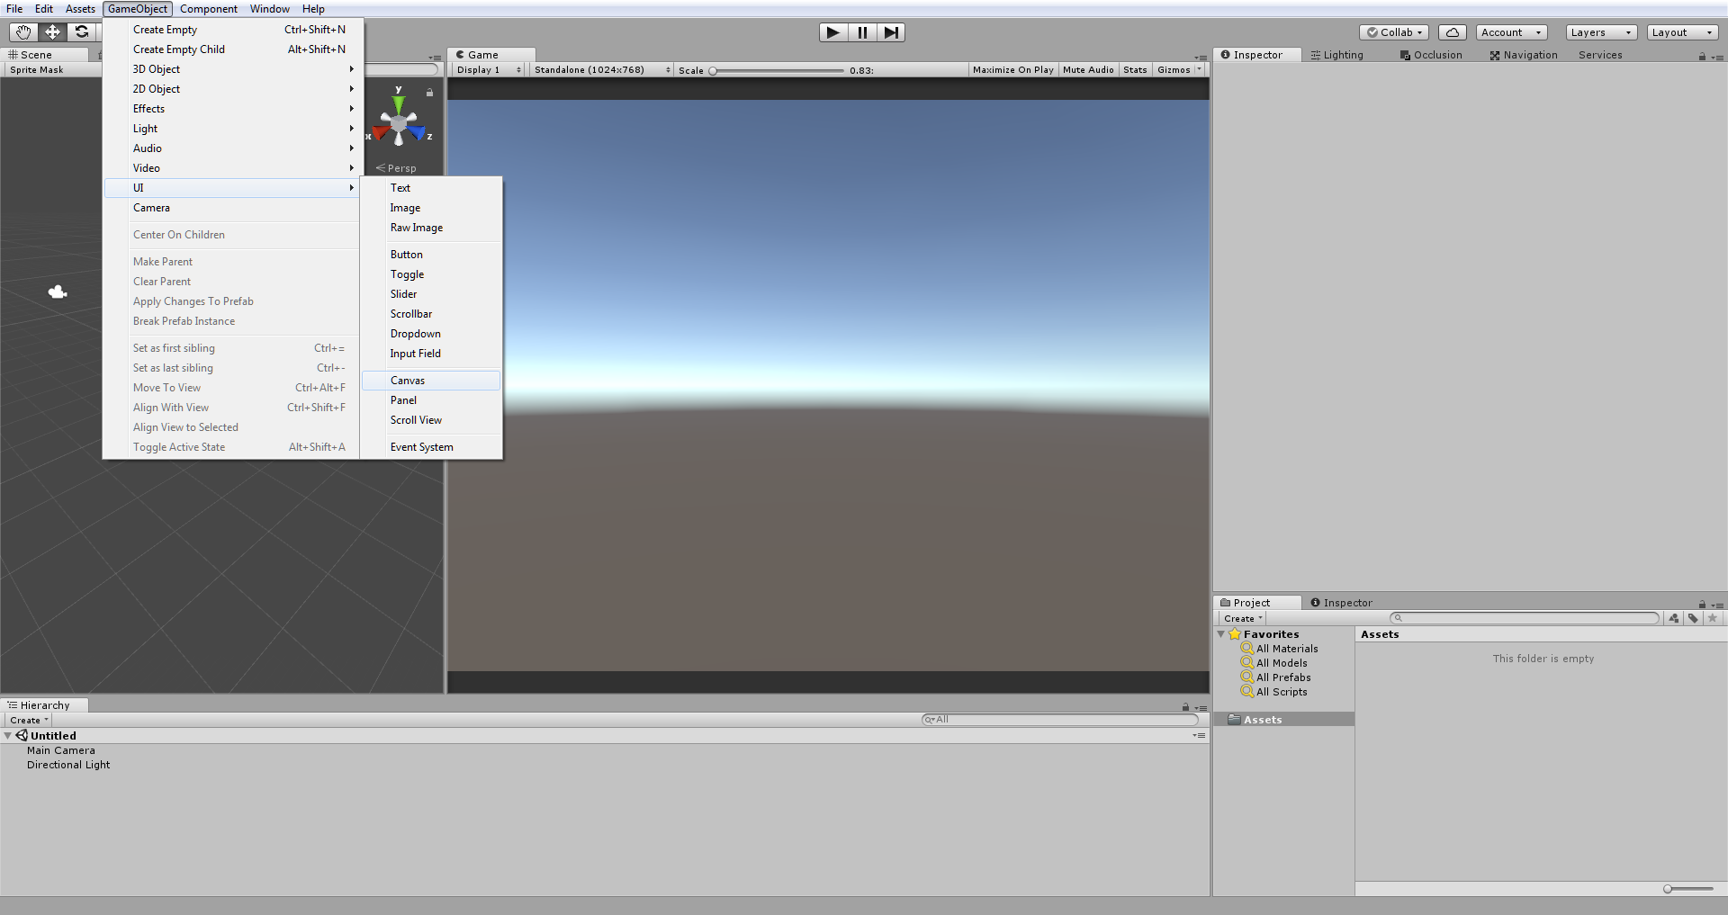This screenshot has width=1728, height=915.
Task: Open the Layers dropdown
Action: 1600,32
